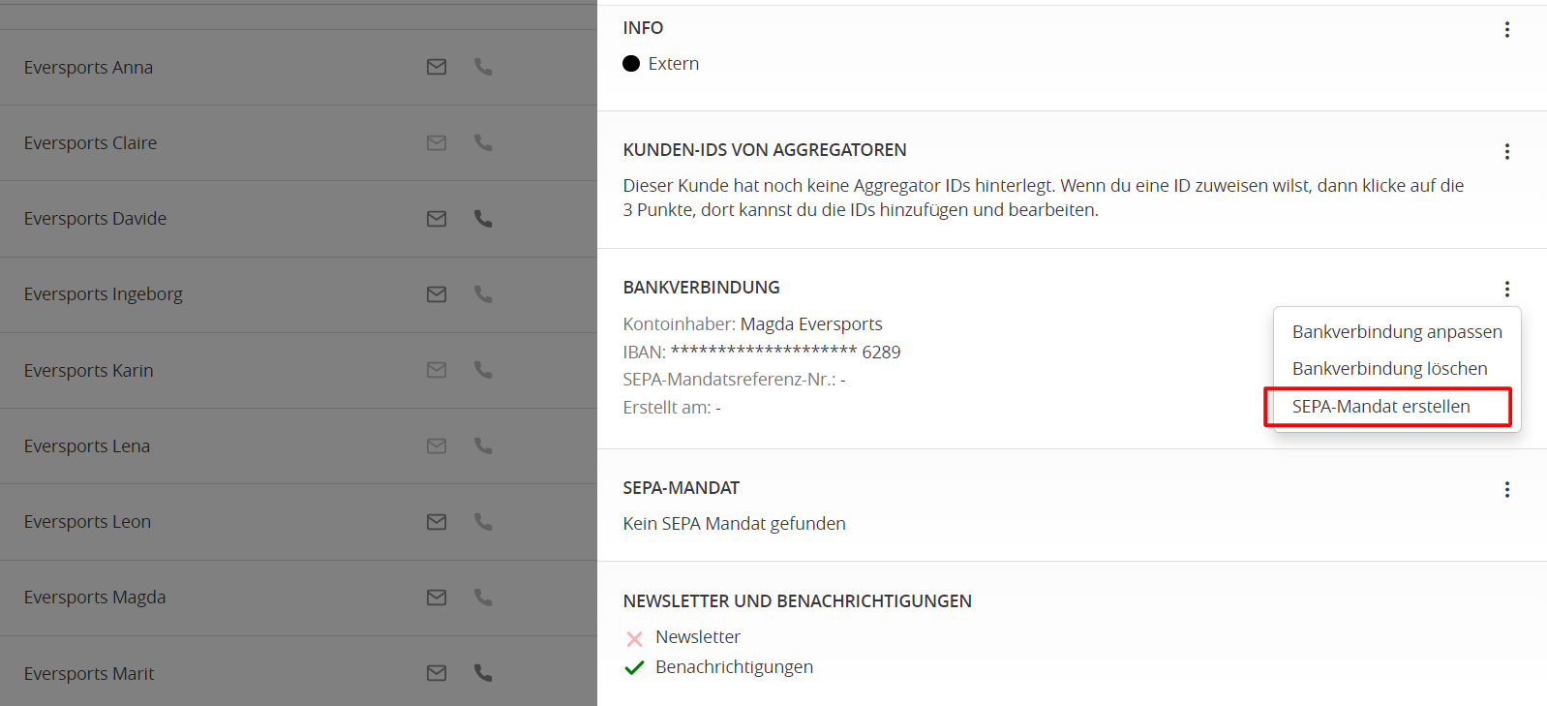This screenshot has height=706, width=1547.
Task: Click the BANKVERBINDUNG section heading
Action: (x=702, y=288)
